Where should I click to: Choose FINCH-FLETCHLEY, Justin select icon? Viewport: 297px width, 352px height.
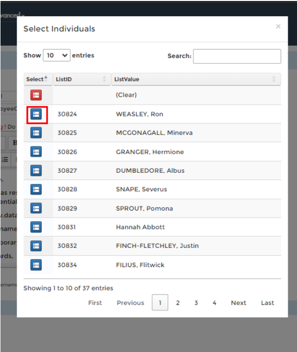pyautogui.click(x=36, y=246)
